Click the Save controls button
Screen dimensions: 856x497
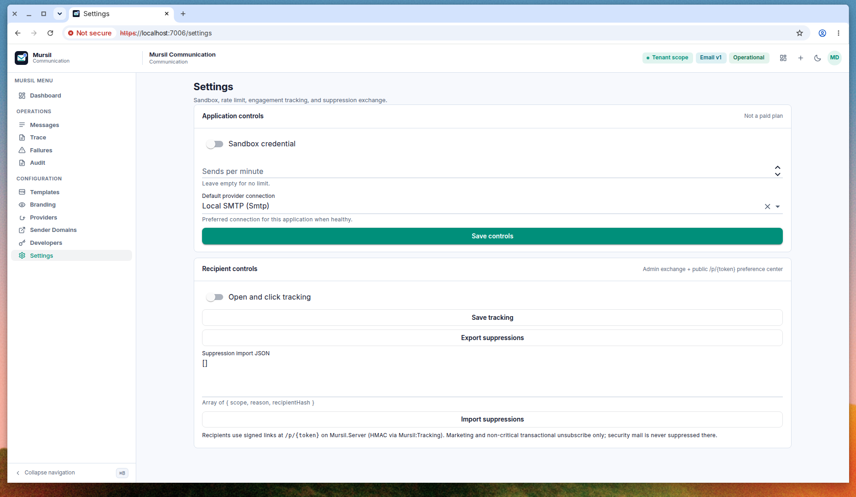(x=492, y=236)
